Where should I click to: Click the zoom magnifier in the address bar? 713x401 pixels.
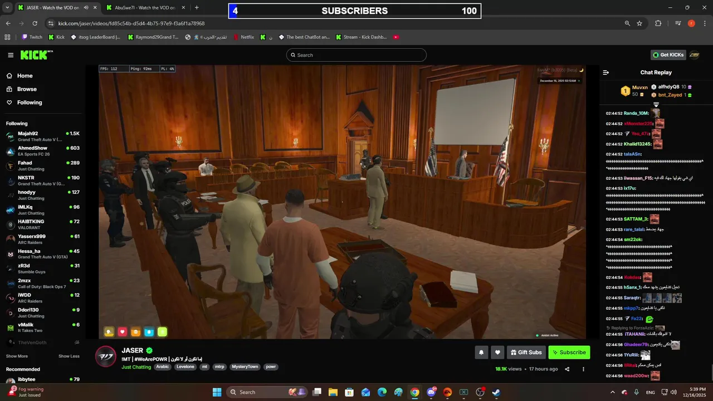[627, 23]
